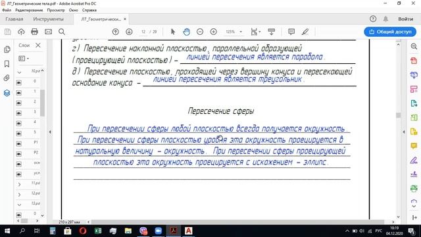421x237 pixels.
Task: Toggle visibility of layer 4
Action: (18, 123)
